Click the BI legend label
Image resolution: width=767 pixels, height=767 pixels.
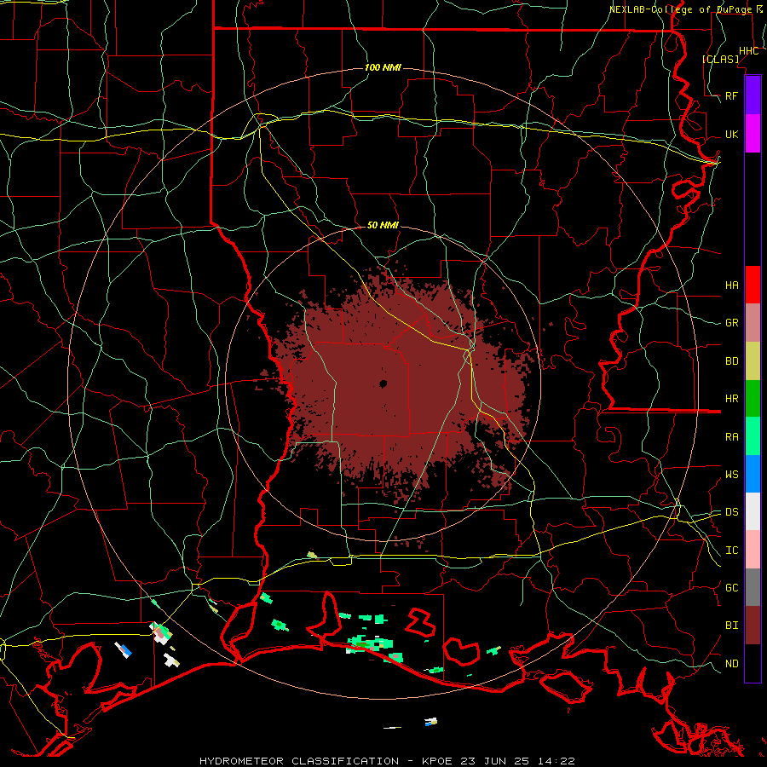tap(732, 626)
